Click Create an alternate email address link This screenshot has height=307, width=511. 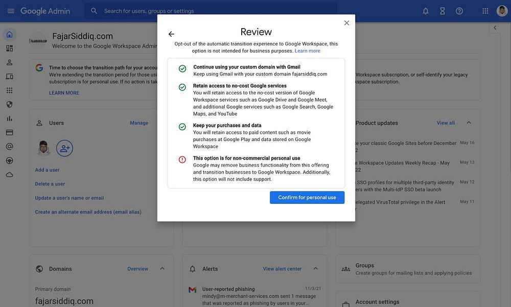pos(88,212)
